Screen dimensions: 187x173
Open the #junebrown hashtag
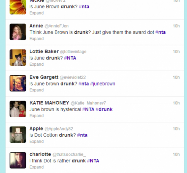click(x=103, y=84)
